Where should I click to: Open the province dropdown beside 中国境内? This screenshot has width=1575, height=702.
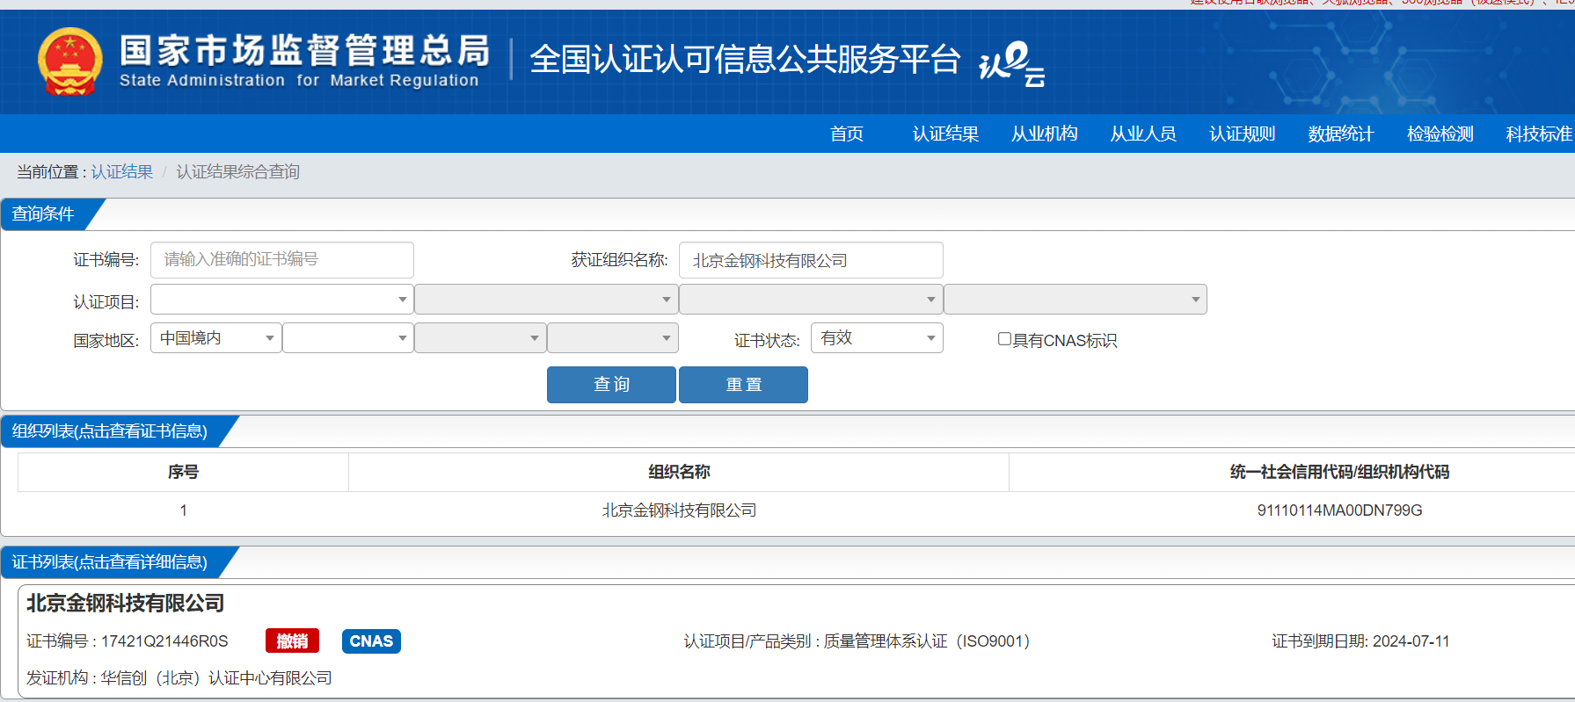point(348,338)
